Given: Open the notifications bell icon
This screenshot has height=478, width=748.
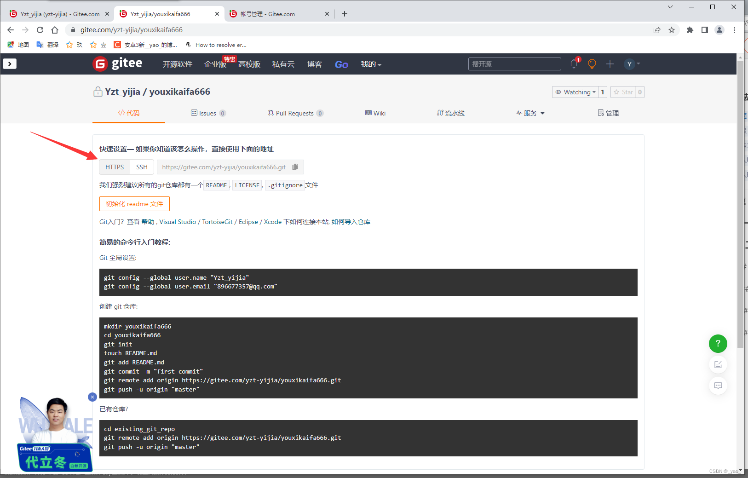Looking at the screenshot, I should point(574,64).
